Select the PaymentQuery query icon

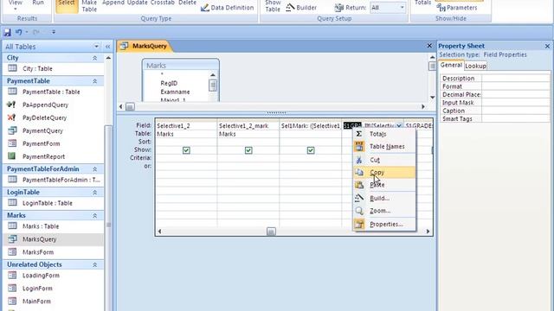point(12,130)
